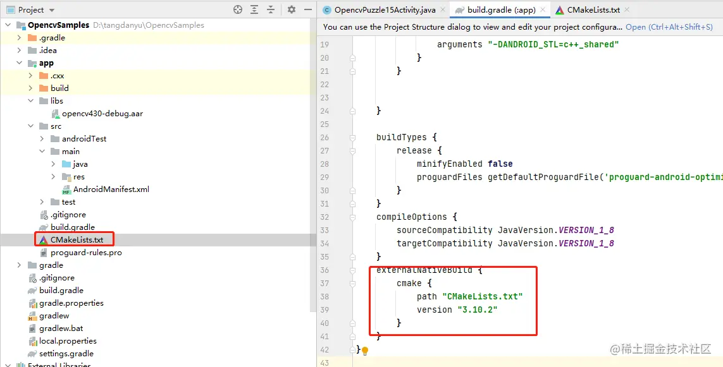723x367 pixels.
Task: Click the blue java folder icon
Action: [66, 164]
